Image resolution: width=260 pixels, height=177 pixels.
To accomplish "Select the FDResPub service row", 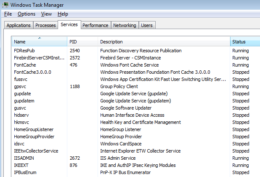I will (136, 51).
